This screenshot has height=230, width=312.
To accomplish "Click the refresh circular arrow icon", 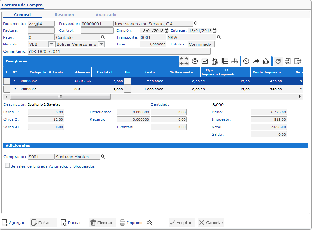I will coord(278,61).
